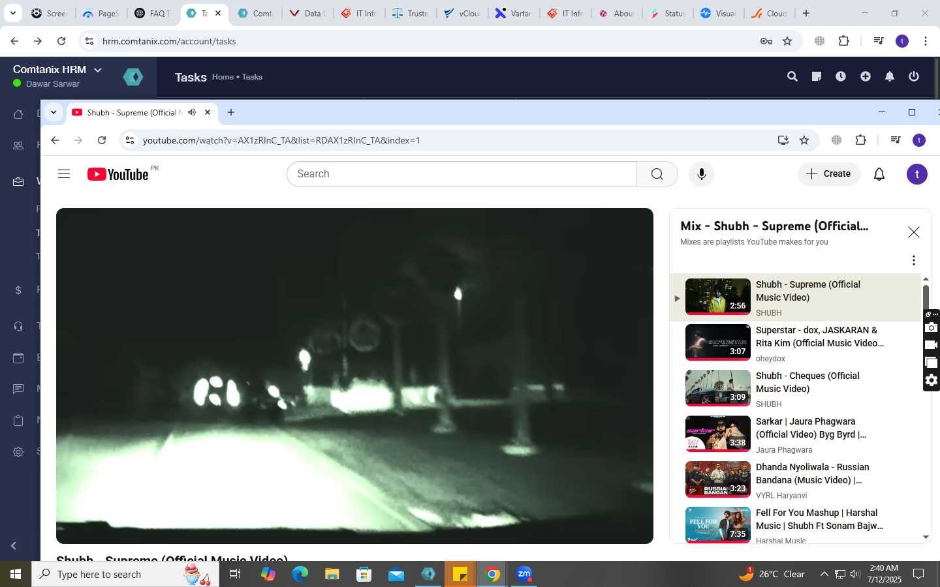940x587 pixels.
Task: Open the people icon in HRM sidebar
Action: [x=18, y=145]
